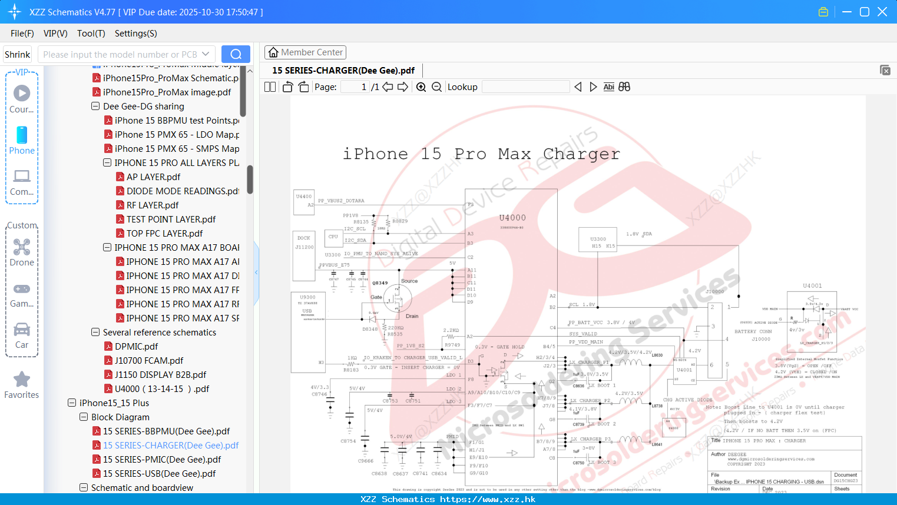The image size is (897, 505).
Task: Open iPhone 15 PMX 65 - SMPS Map
Action: click(172, 149)
